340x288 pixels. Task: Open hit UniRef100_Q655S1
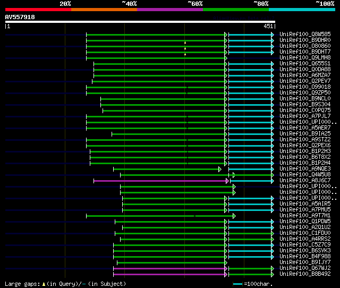coord(305,63)
